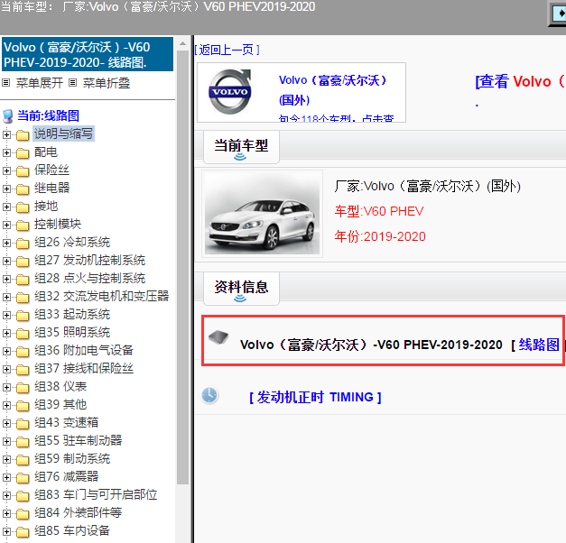
Task: Expand 组32 交流发电机和变压器 node
Action: 6,297
